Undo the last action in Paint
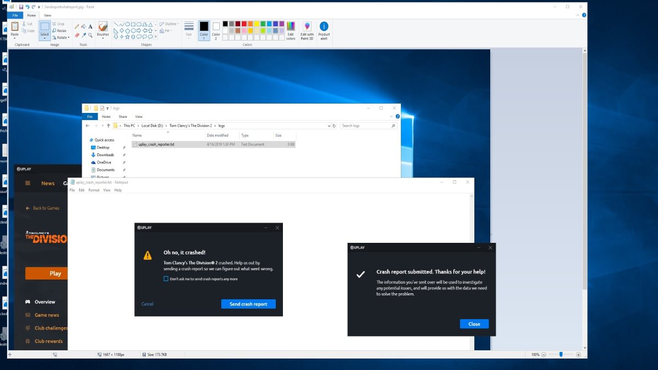 [x=27, y=7]
